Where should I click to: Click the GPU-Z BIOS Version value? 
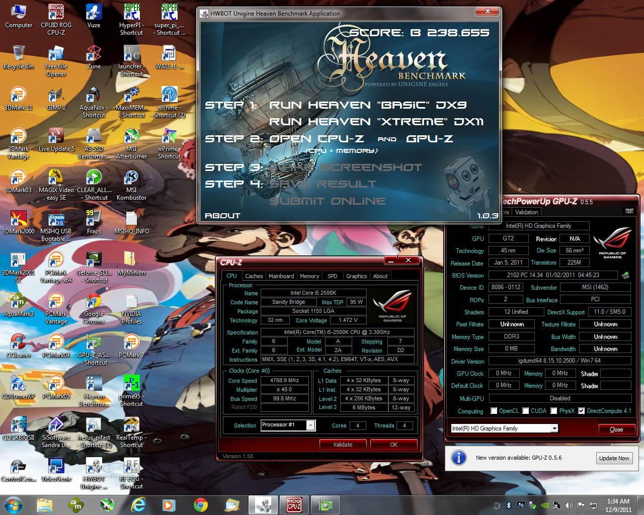pos(553,275)
